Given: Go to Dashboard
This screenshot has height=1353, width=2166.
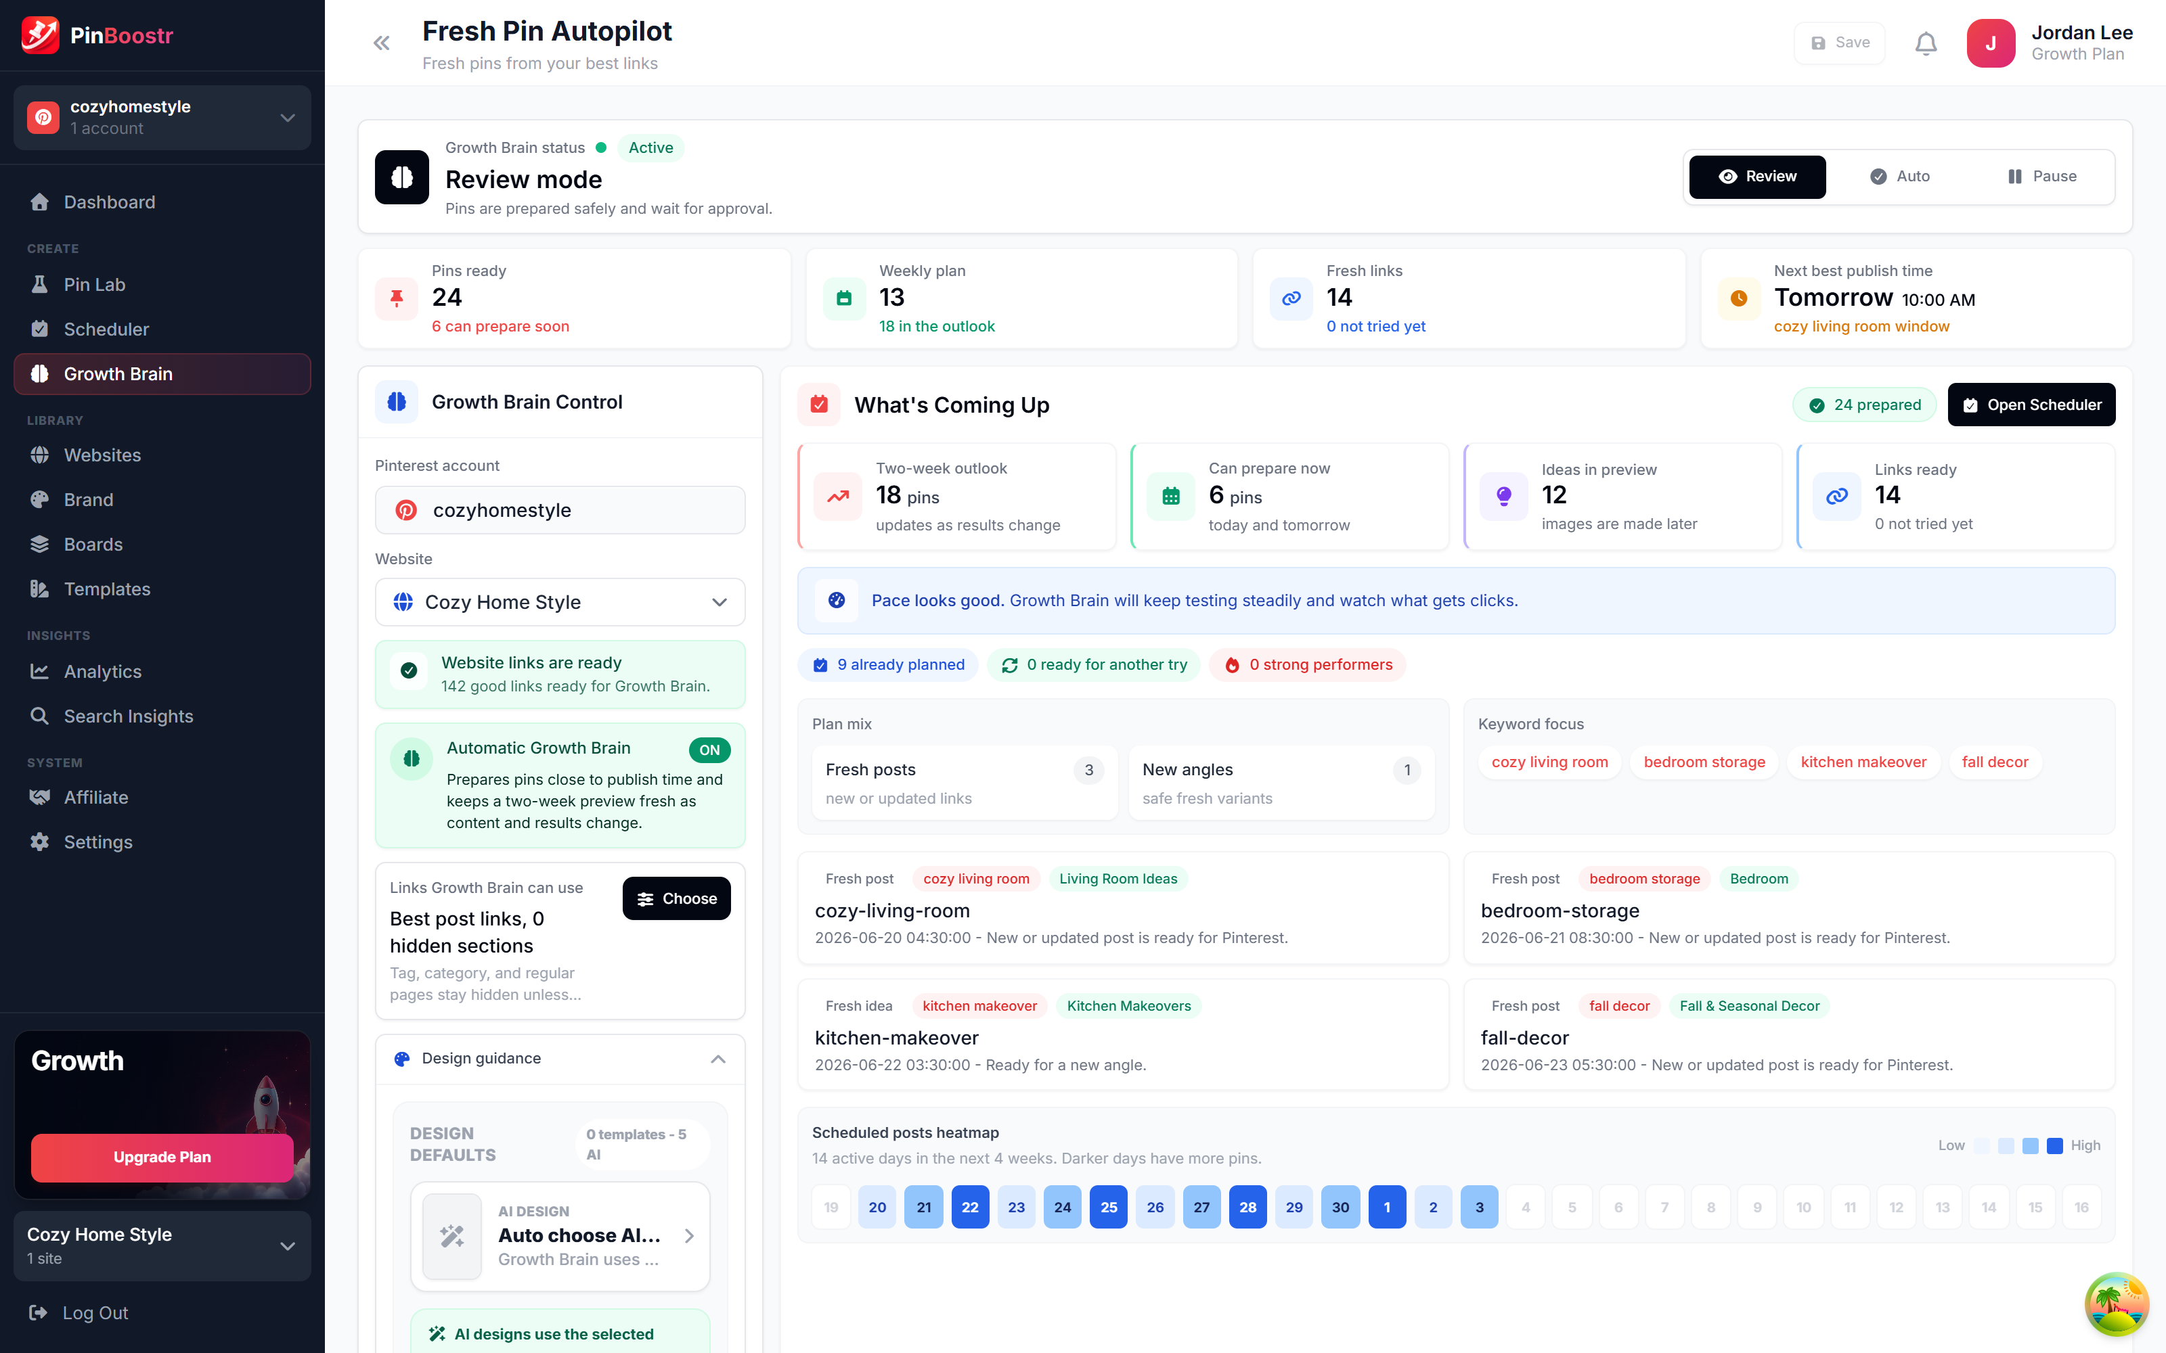Looking at the screenshot, I should 162,202.
